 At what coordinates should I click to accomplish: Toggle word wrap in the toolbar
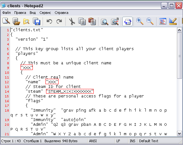point(127,21)
